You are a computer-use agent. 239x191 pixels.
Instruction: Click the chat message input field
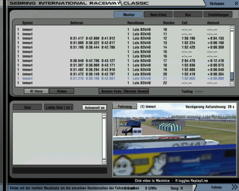pos(59,170)
